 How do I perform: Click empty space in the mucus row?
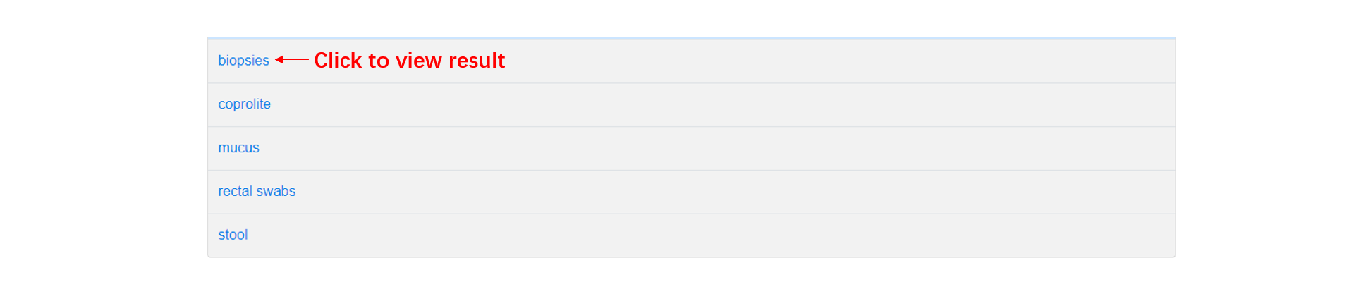click(705, 149)
